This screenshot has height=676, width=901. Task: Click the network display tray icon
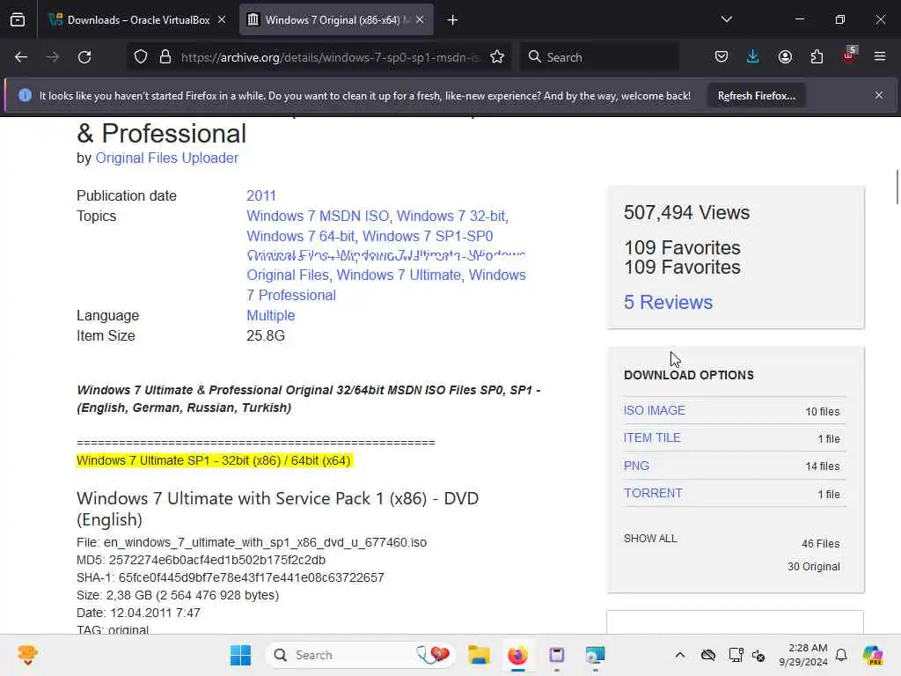click(736, 655)
